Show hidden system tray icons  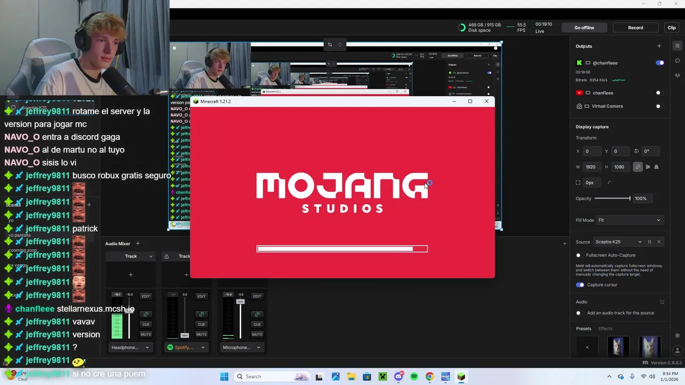tap(609, 376)
